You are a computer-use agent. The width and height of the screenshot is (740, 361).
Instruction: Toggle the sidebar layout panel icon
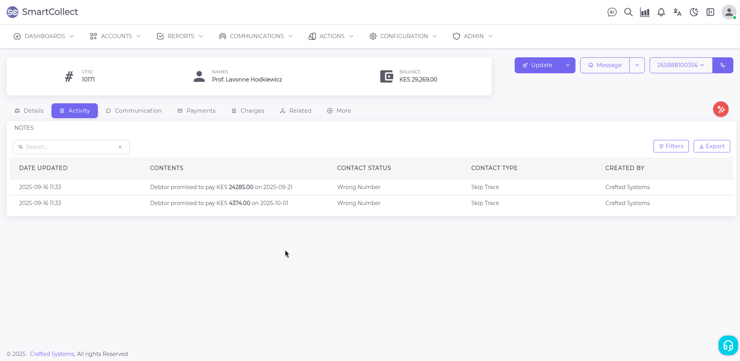tap(710, 12)
